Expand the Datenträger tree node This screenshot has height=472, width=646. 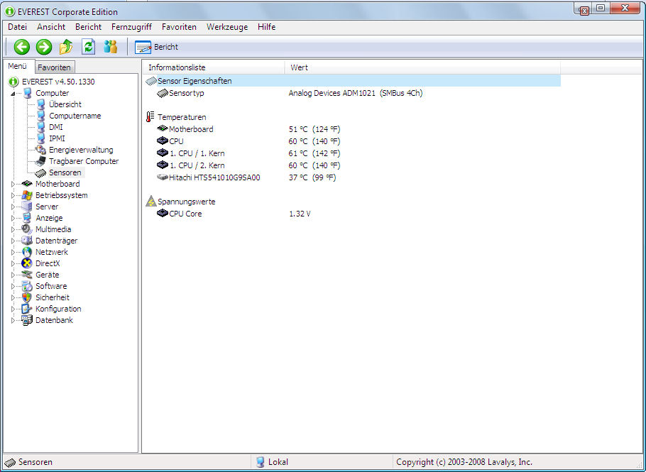(x=13, y=241)
